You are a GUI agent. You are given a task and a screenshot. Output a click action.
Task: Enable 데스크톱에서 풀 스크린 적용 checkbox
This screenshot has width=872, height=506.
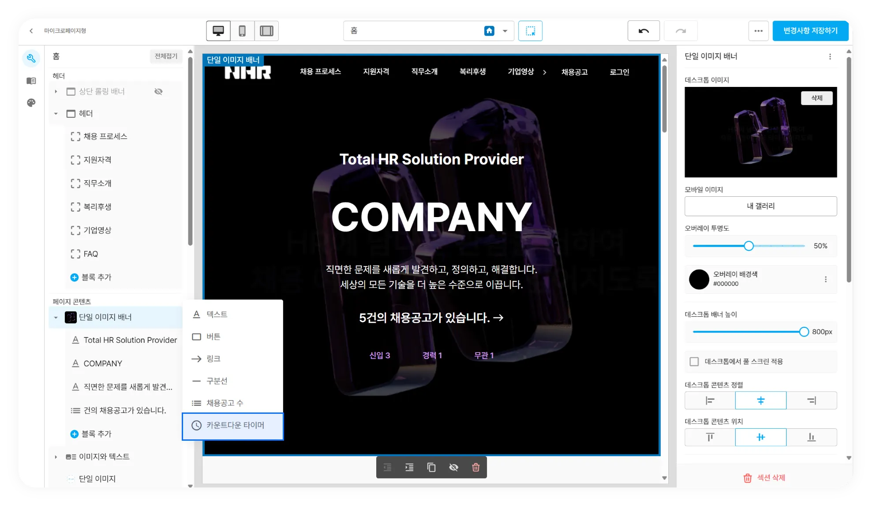coord(694,362)
